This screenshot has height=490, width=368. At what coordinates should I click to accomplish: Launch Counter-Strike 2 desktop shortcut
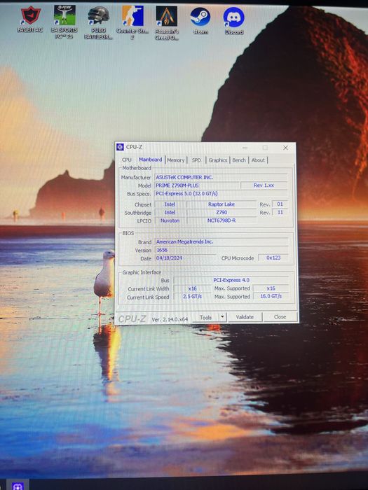[132, 22]
